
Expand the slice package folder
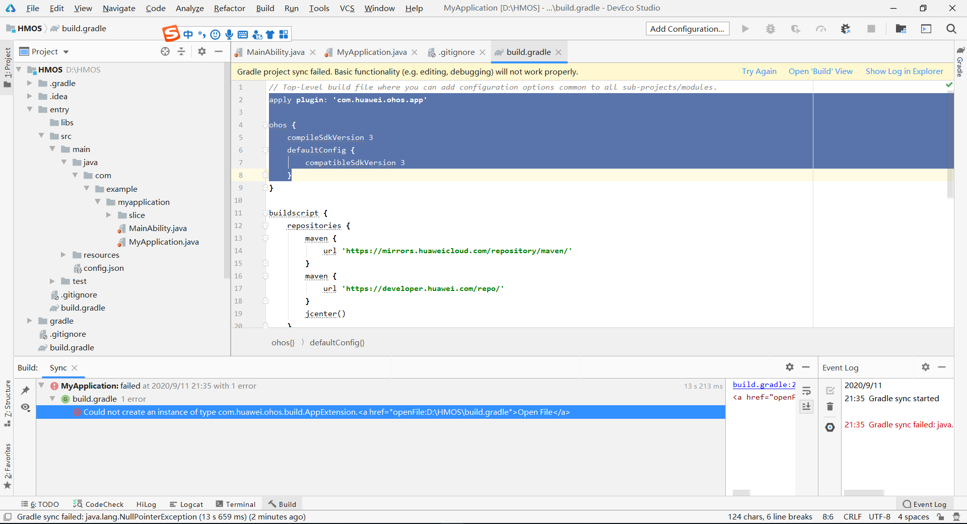(x=109, y=215)
